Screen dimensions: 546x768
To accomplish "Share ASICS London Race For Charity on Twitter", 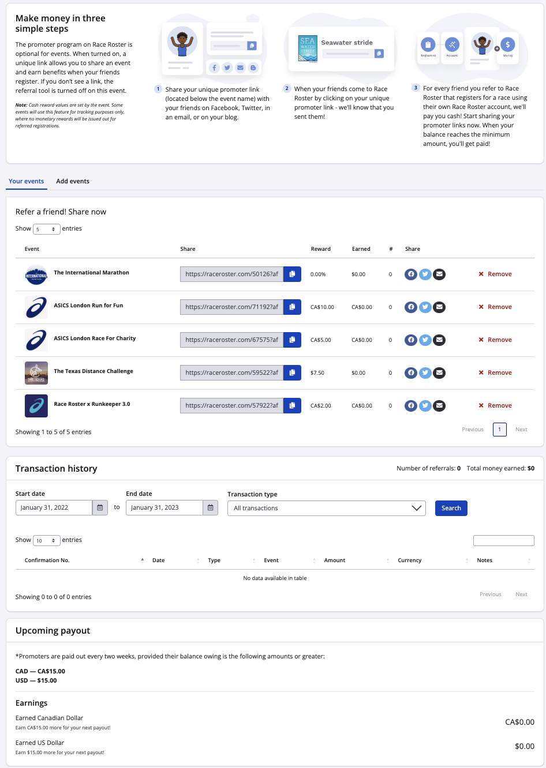I will 425,340.
